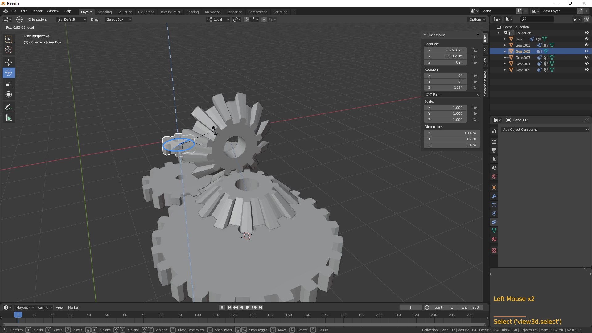Switch to the Sculpting workspace tab
This screenshot has width=592, height=333.
coord(125,12)
